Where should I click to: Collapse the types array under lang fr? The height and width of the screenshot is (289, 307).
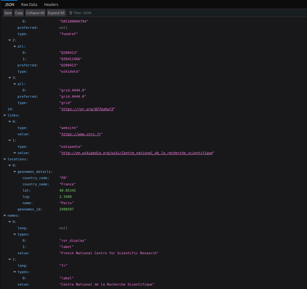pyautogui.click(x=15, y=272)
